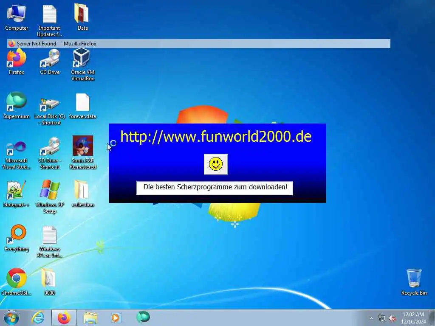Select the Windows XP Setup icon

(50, 196)
